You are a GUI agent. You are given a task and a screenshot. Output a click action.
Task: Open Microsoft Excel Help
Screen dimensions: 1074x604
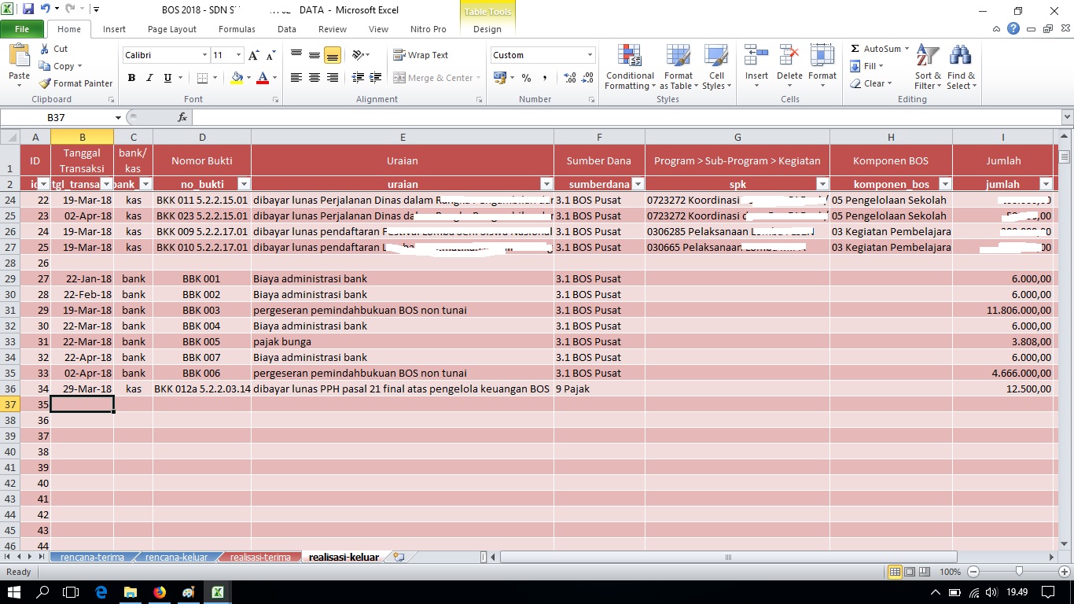click(1013, 29)
